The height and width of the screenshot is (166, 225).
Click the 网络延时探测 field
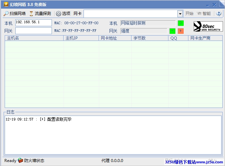(x=148, y=23)
